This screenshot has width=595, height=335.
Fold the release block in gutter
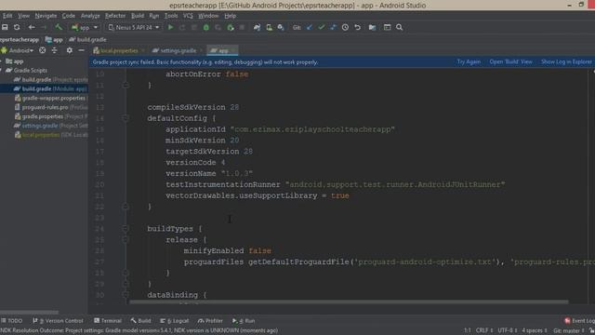(126, 240)
